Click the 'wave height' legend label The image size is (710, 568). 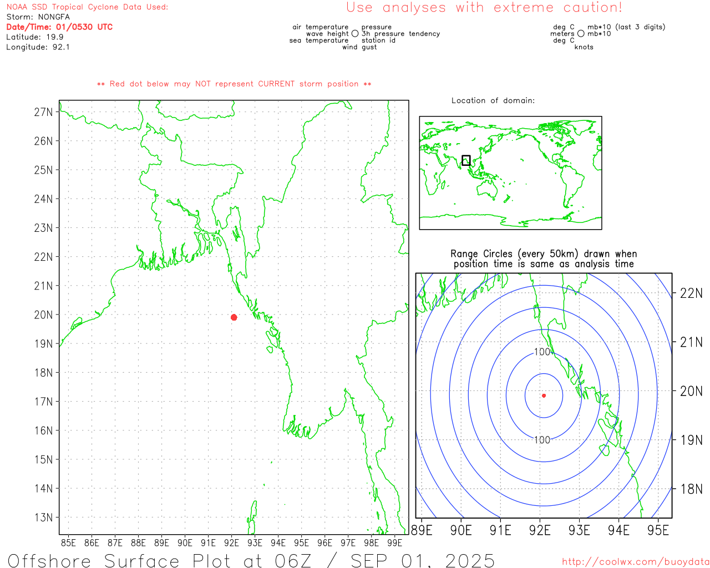(327, 34)
